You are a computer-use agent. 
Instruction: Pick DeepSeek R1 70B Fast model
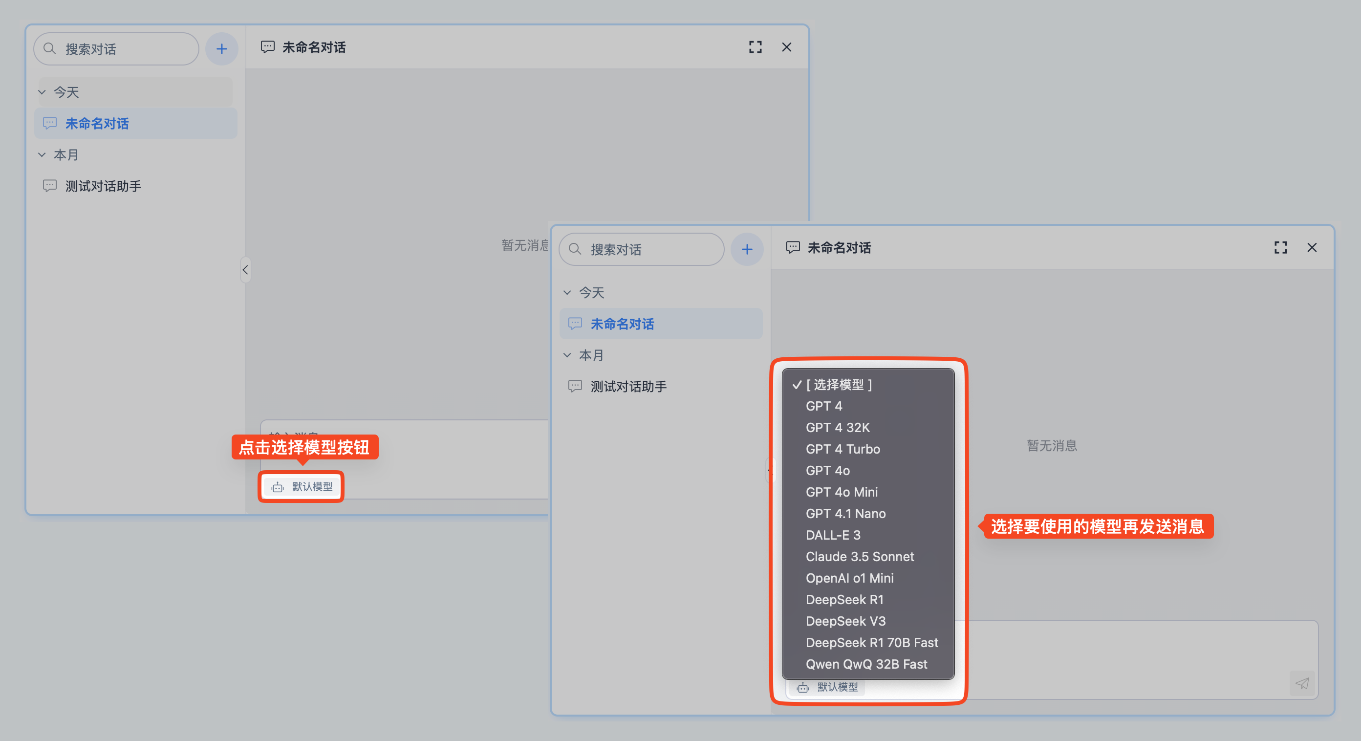click(x=871, y=642)
